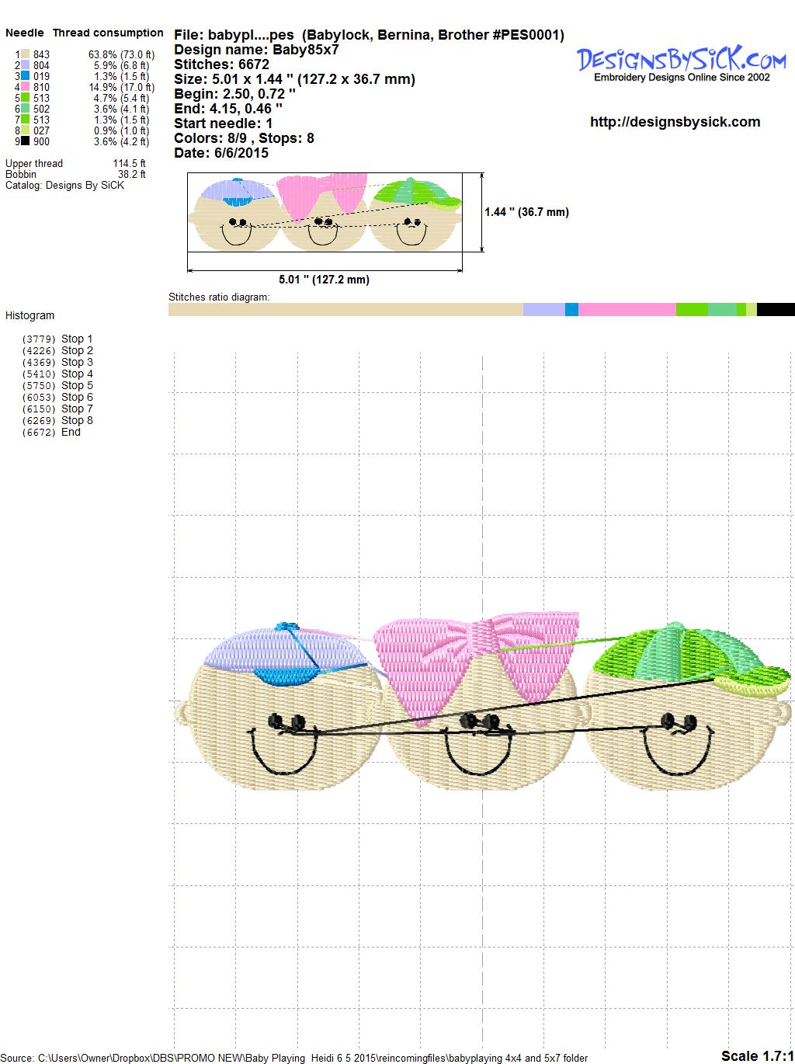
Task: Click the beige swatch for needle 1 (843)
Action: (x=26, y=54)
